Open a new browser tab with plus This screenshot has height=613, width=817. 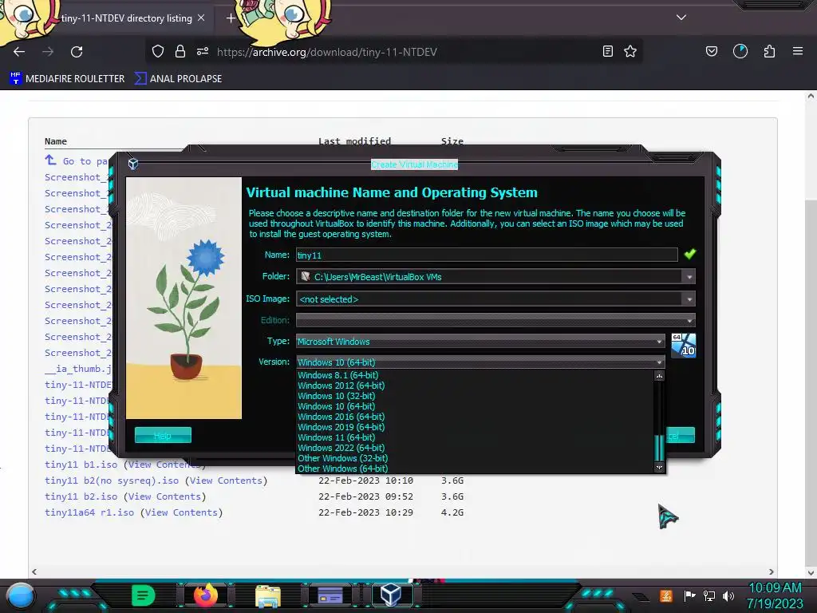pos(231,18)
